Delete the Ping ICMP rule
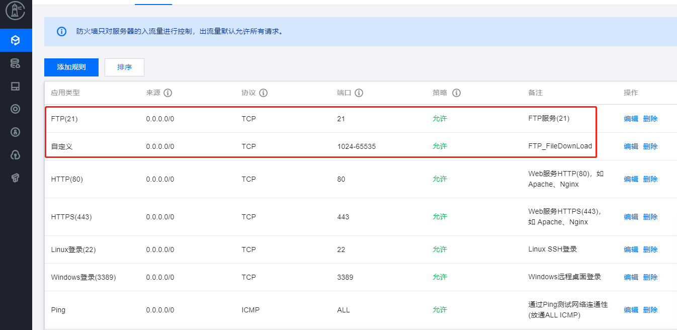 [650, 310]
